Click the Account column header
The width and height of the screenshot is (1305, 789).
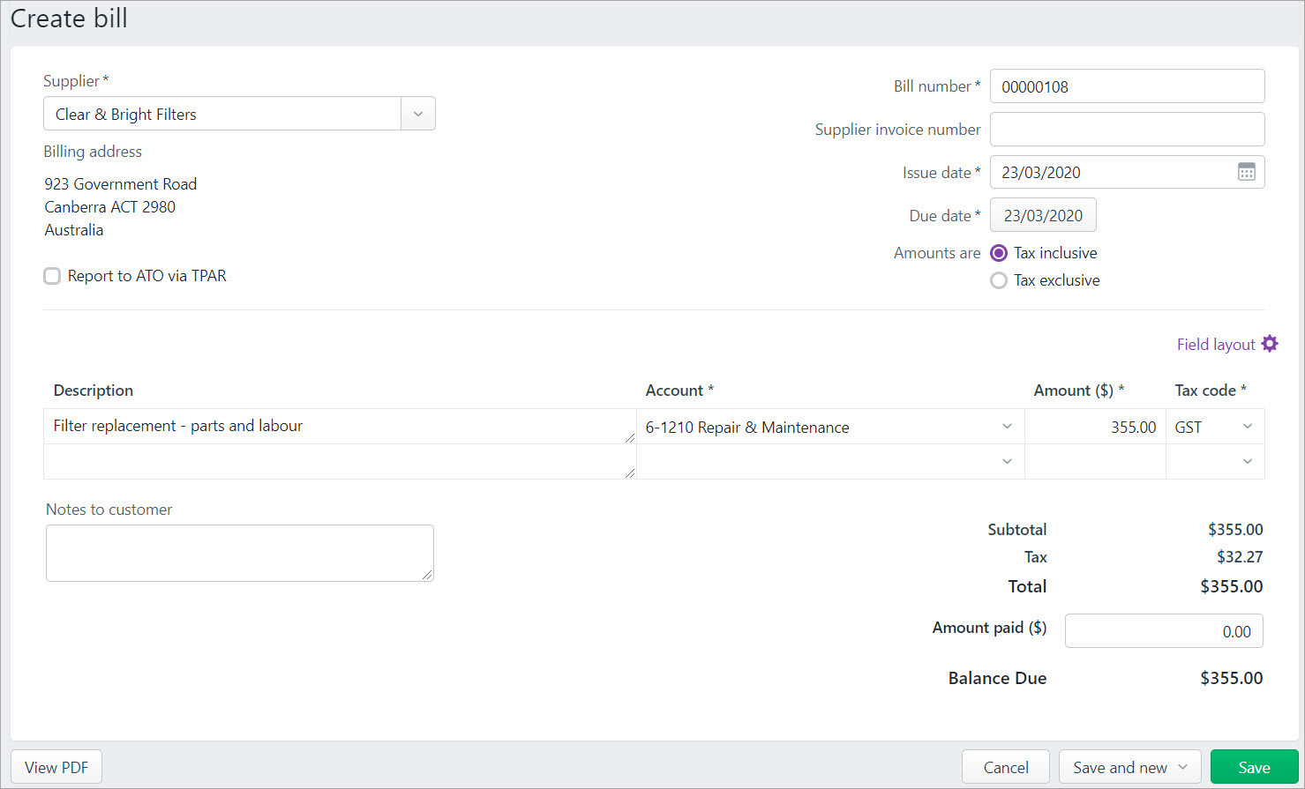pyautogui.click(x=679, y=391)
